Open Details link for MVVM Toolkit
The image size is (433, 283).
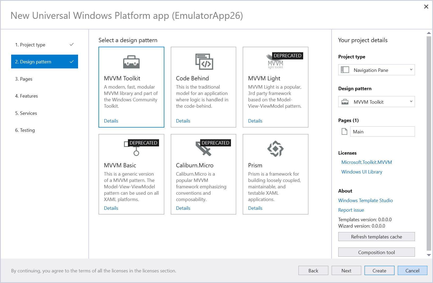(x=111, y=121)
